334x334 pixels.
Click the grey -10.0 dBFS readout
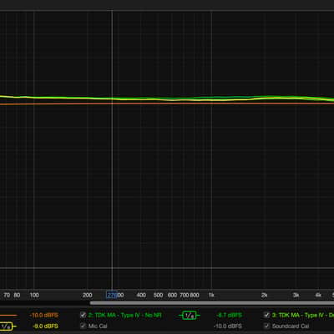pos(228,326)
